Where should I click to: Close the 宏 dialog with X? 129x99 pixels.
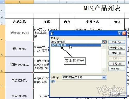(x=124, y=33)
